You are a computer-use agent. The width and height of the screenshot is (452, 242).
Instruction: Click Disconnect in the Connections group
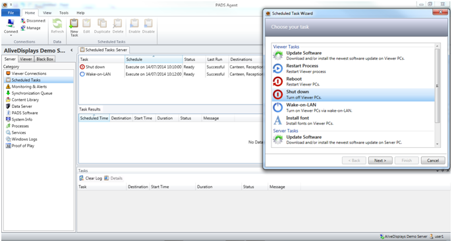(33, 21)
